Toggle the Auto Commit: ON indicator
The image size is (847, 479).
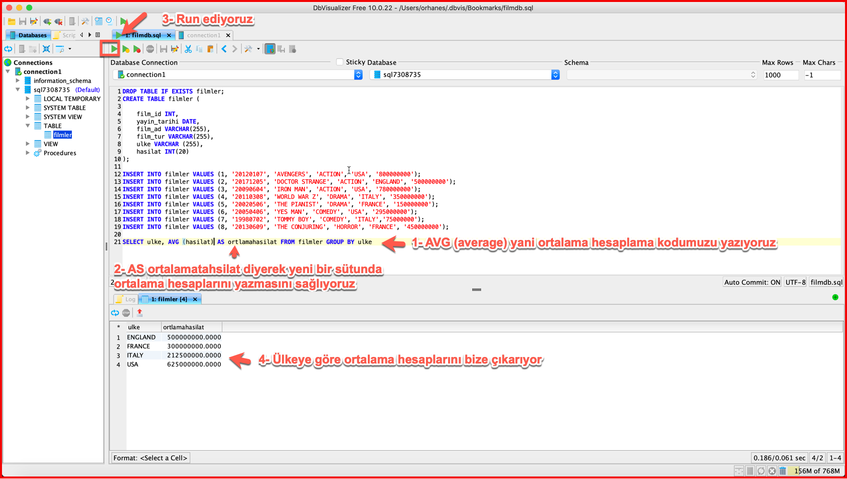tap(752, 282)
